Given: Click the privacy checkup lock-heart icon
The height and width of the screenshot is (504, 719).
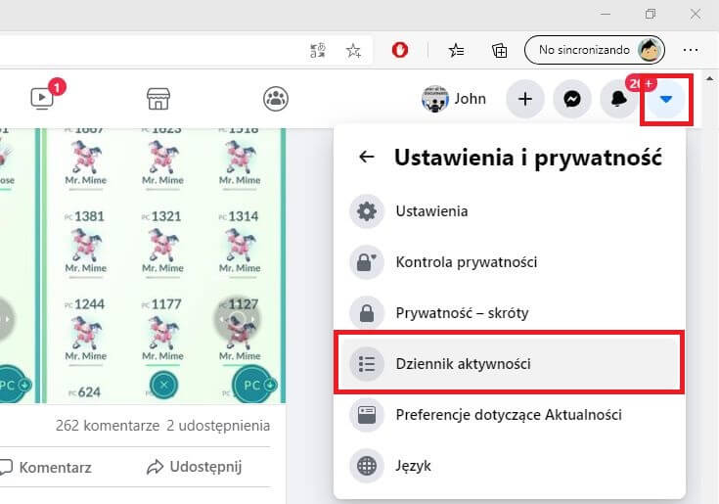Looking at the screenshot, I should click(367, 262).
